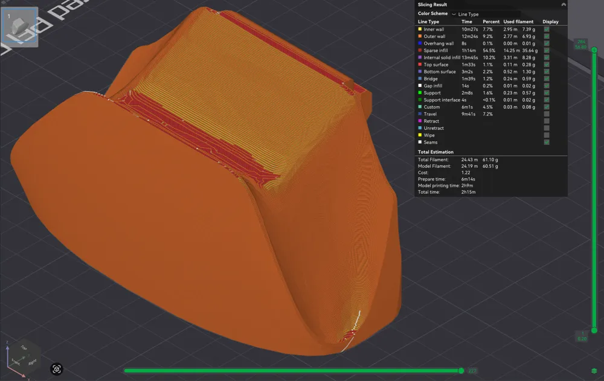The image size is (604, 381).
Task: Click the Used filament column header
Action: point(519,21)
